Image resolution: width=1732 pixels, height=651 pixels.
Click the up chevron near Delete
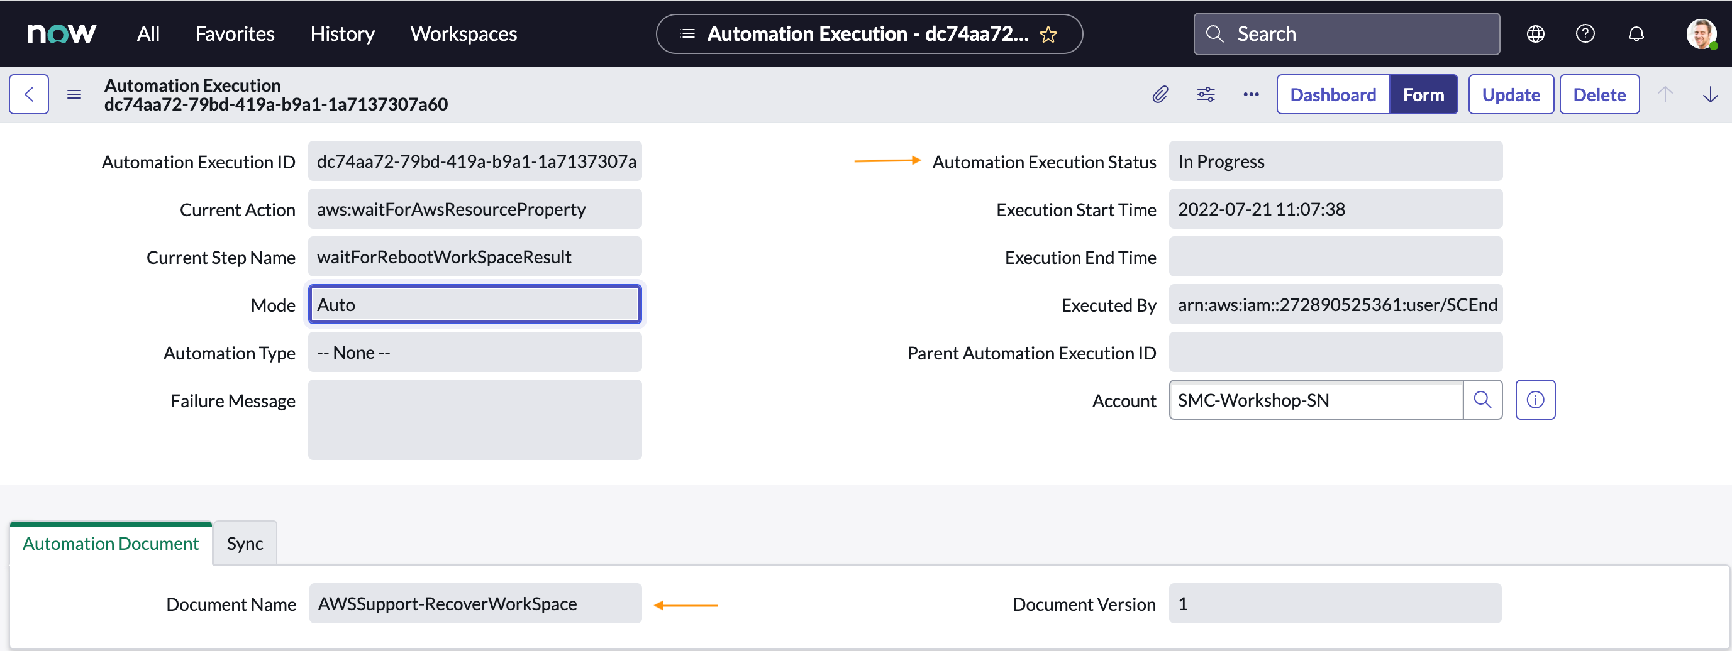(1665, 94)
